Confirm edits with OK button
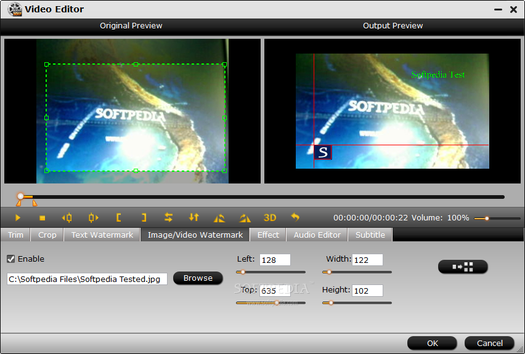 pos(432,344)
